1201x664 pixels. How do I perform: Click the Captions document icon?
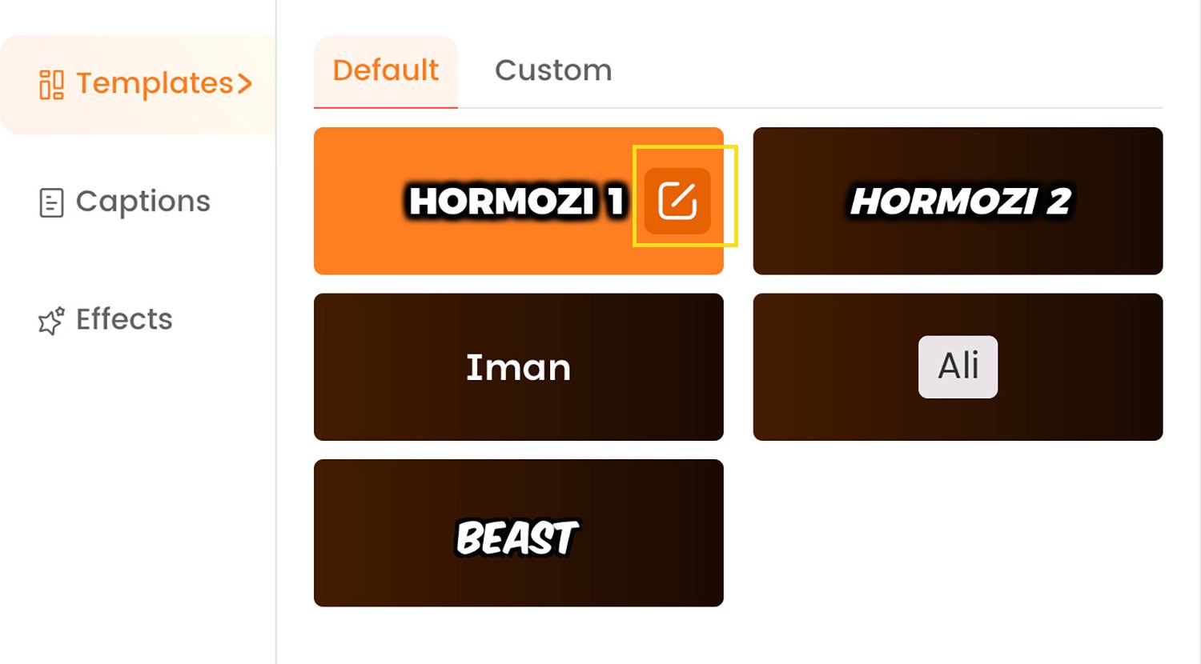[51, 202]
